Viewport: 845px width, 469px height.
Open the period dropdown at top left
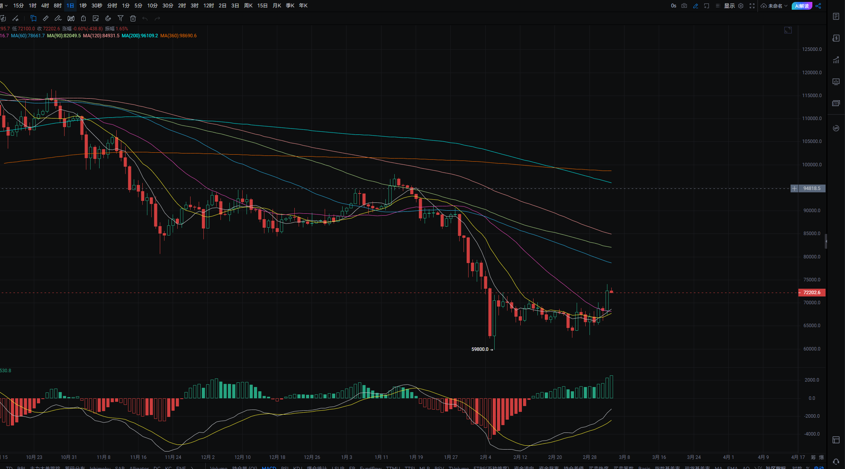pos(4,6)
